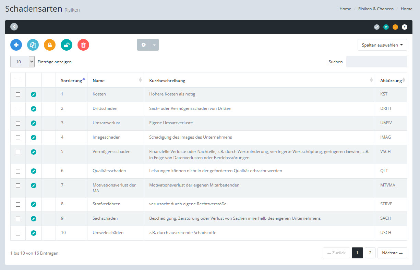420x270 pixels.
Task: Expand the gear settings dropdown arrow
Action: [154, 45]
